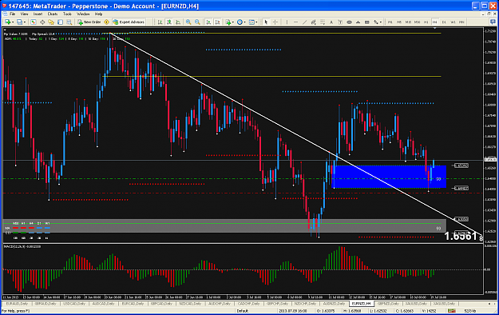This screenshot has width=499, height=315.
Task: Switch chart to H1 timeframe
Action: 426,22
